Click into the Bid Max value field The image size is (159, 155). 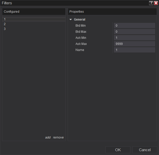click(x=134, y=32)
